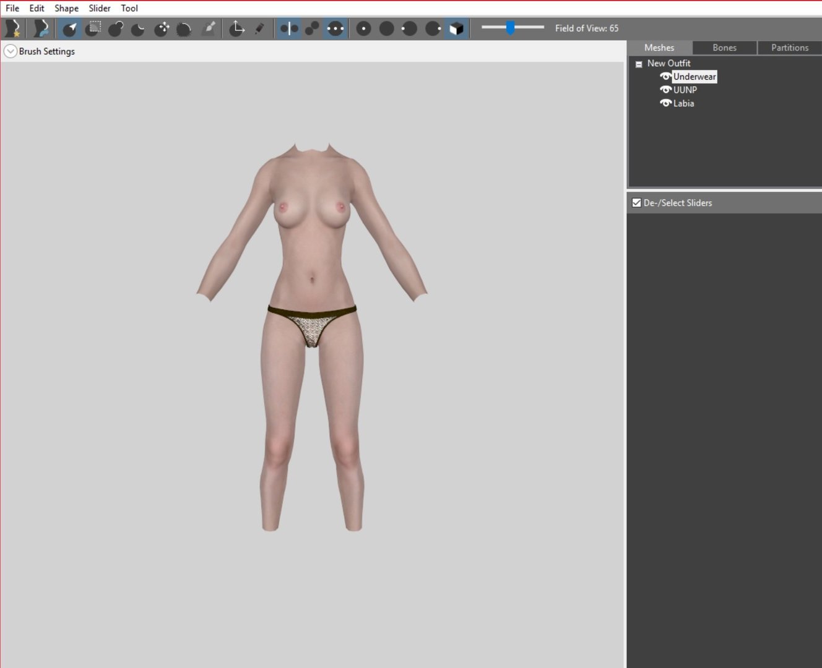Switch to the Bones tab
822x668 pixels.
click(724, 48)
